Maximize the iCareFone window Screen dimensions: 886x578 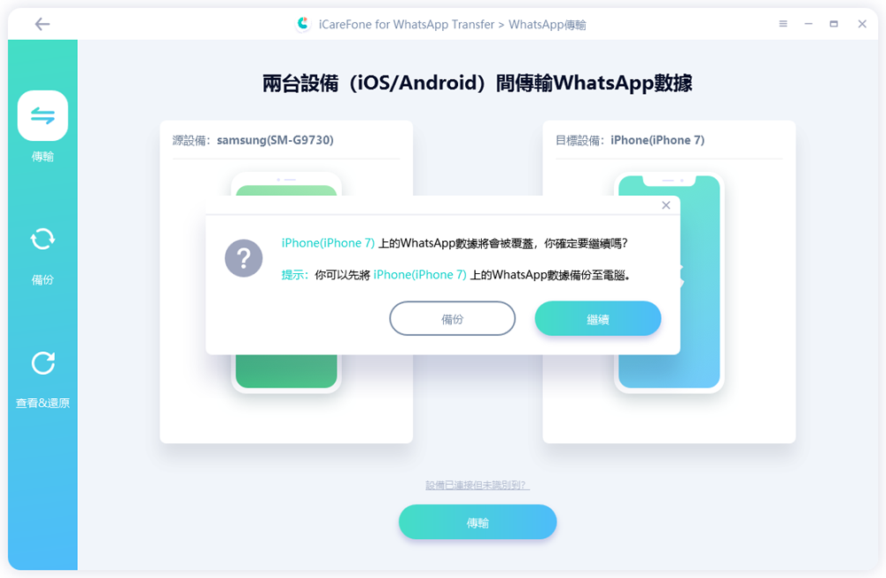[x=834, y=24]
